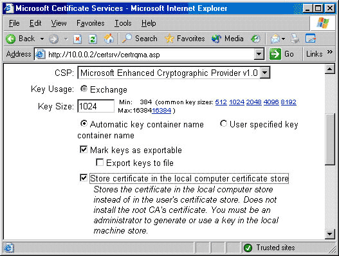
Task: Uncheck Mark keys as exportable
Action: point(84,149)
